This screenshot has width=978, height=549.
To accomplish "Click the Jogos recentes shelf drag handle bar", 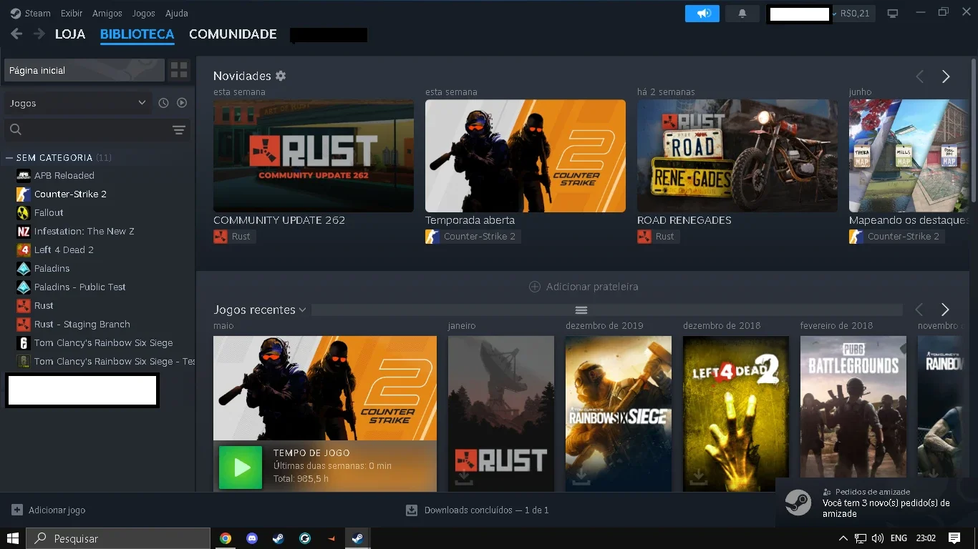I will coord(606,310).
